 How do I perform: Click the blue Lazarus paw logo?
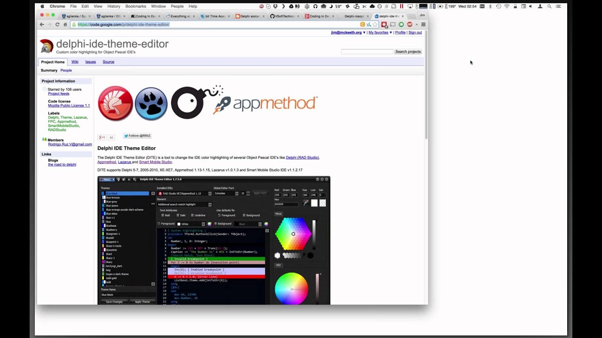[151, 104]
